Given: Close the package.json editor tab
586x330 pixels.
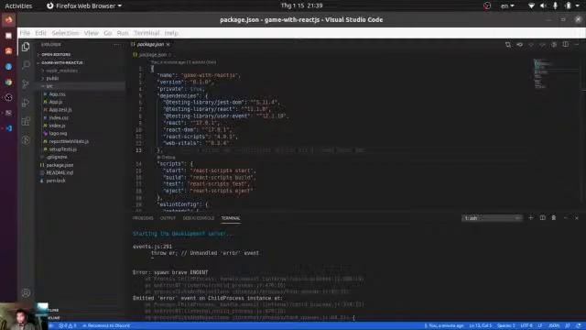Looking at the screenshot, I should [x=168, y=45].
